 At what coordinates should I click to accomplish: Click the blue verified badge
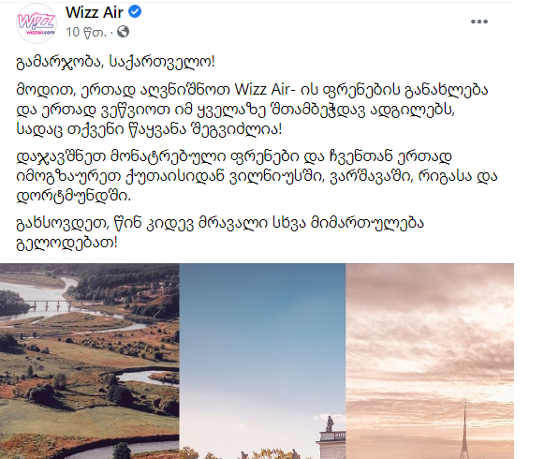pos(135,12)
